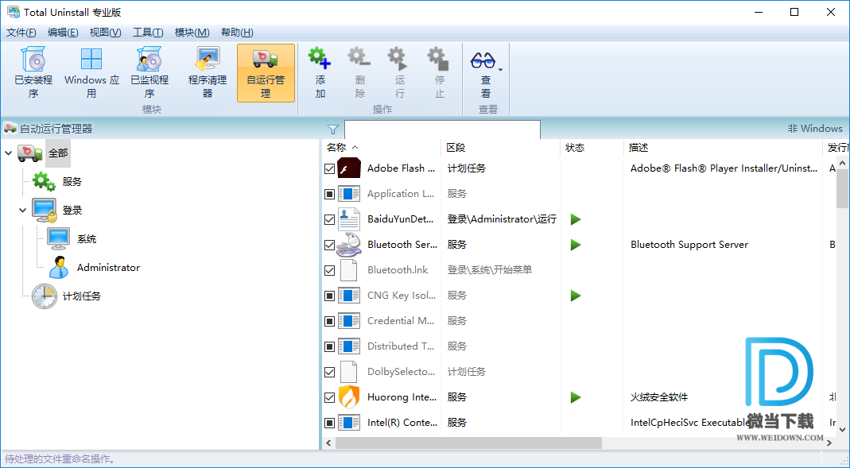Select the 自运行管理 module

(x=266, y=73)
